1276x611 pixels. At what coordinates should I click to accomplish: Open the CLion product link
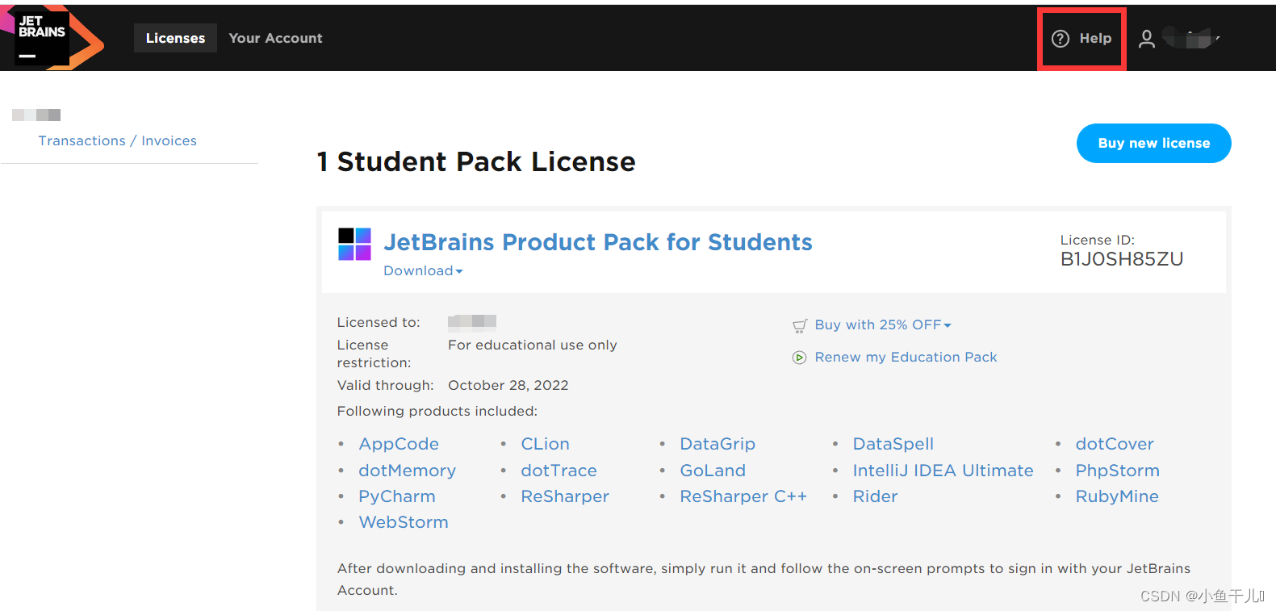coord(545,444)
